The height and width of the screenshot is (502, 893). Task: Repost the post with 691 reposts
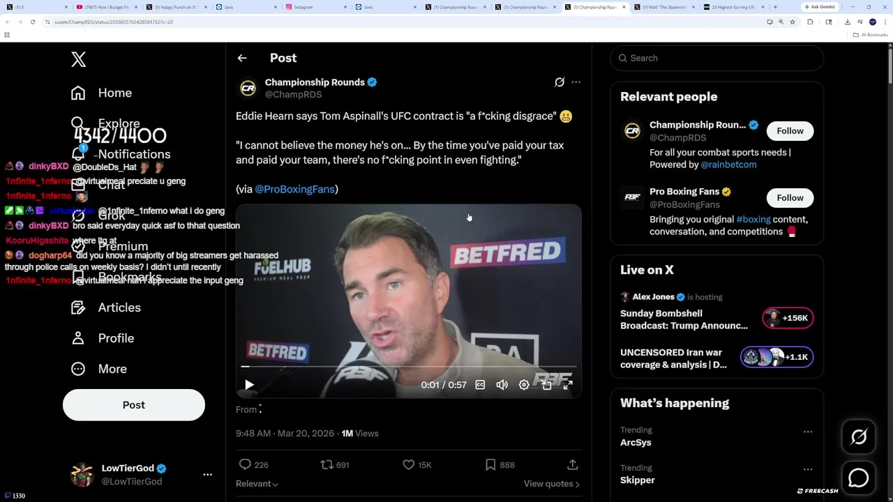[335, 465]
